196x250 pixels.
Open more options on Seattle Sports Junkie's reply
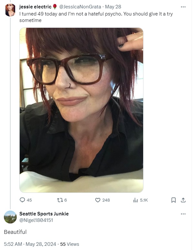(183, 214)
